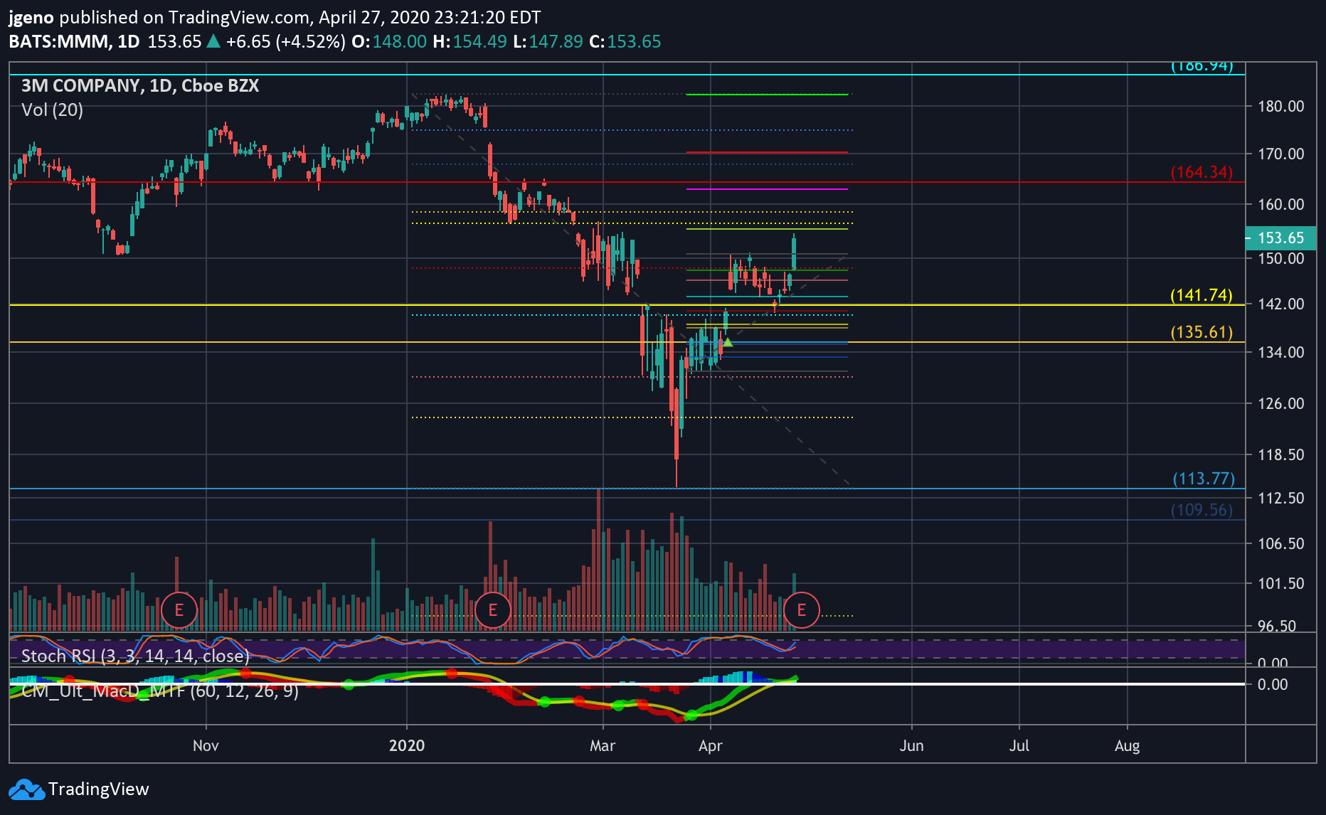Click the 170.00 price axis label
The width and height of the screenshot is (1326, 815).
pos(1281,154)
